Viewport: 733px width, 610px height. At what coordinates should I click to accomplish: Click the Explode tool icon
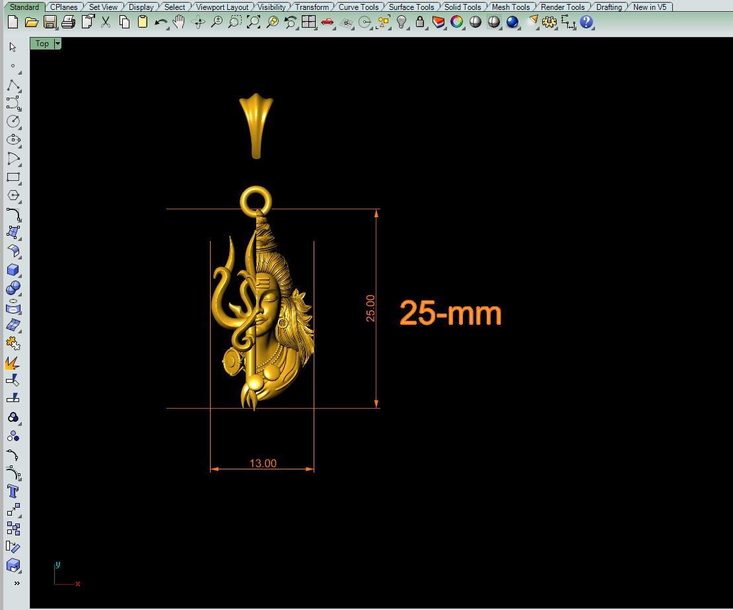(13, 362)
